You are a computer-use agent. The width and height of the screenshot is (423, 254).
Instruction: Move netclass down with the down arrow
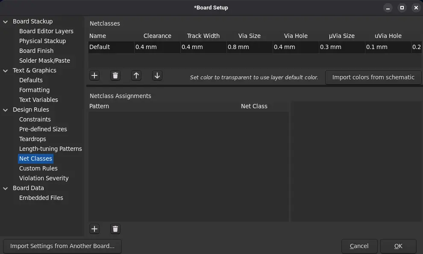157,75
